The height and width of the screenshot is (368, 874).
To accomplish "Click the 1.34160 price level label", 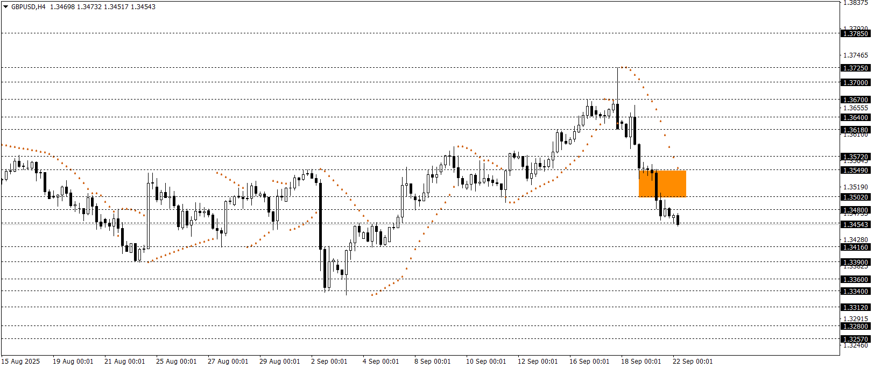I will click(x=855, y=247).
